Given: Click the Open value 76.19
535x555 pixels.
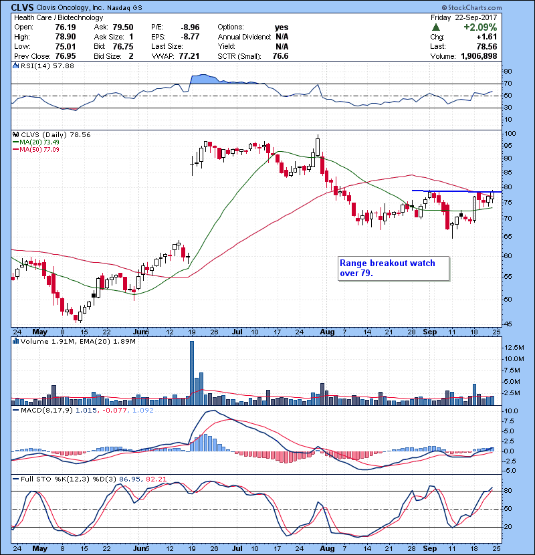Looking at the screenshot, I should click(66, 27).
